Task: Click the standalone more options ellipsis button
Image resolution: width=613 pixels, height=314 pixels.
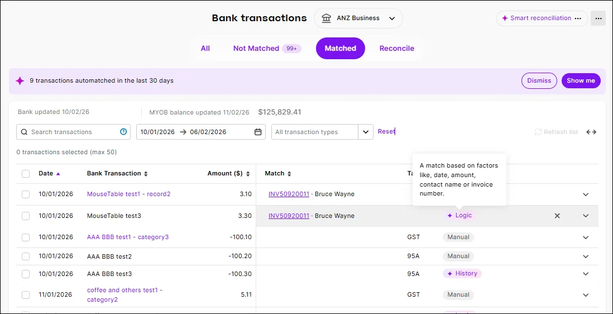Action: pos(598,18)
